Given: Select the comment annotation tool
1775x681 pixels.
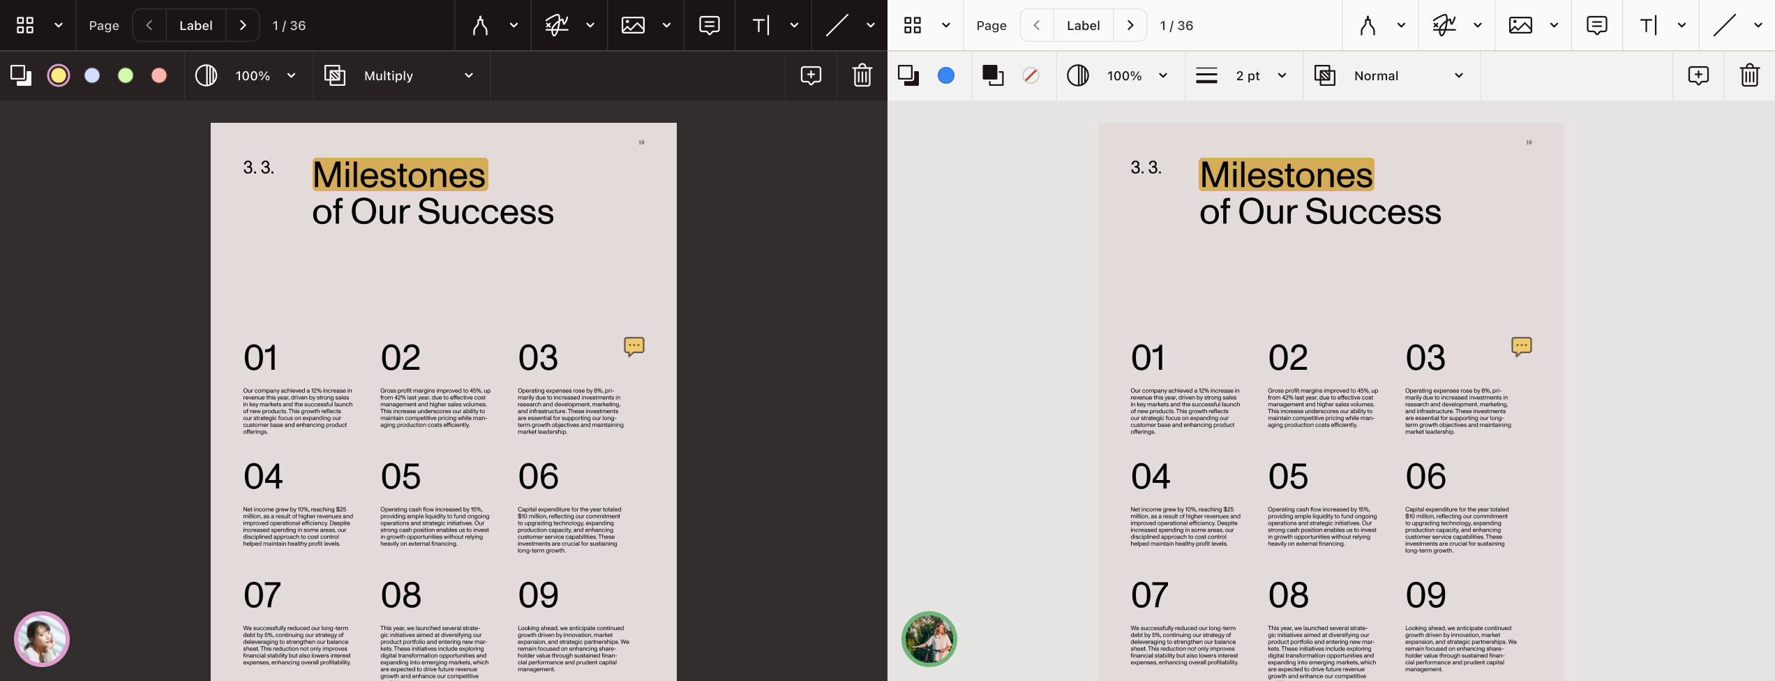Looking at the screenshot, I should [709, 25].
